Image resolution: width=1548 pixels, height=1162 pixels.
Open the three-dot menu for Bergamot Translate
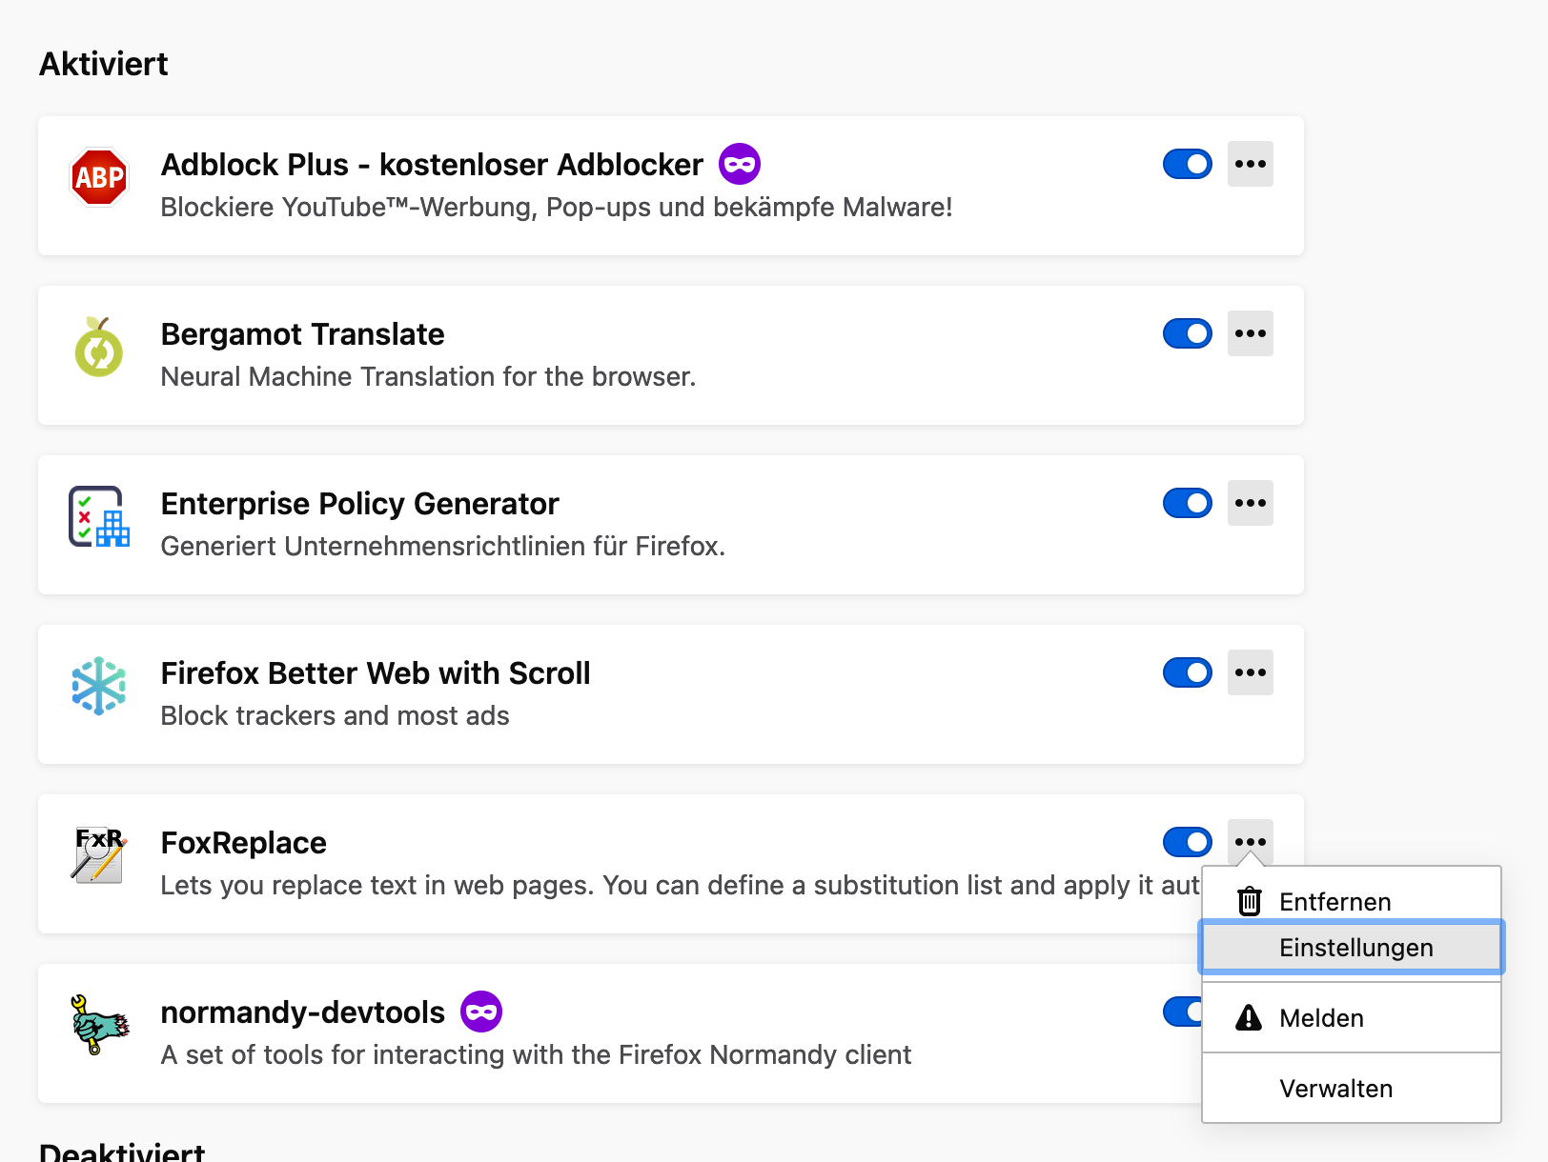click(x=1250, y=333)
